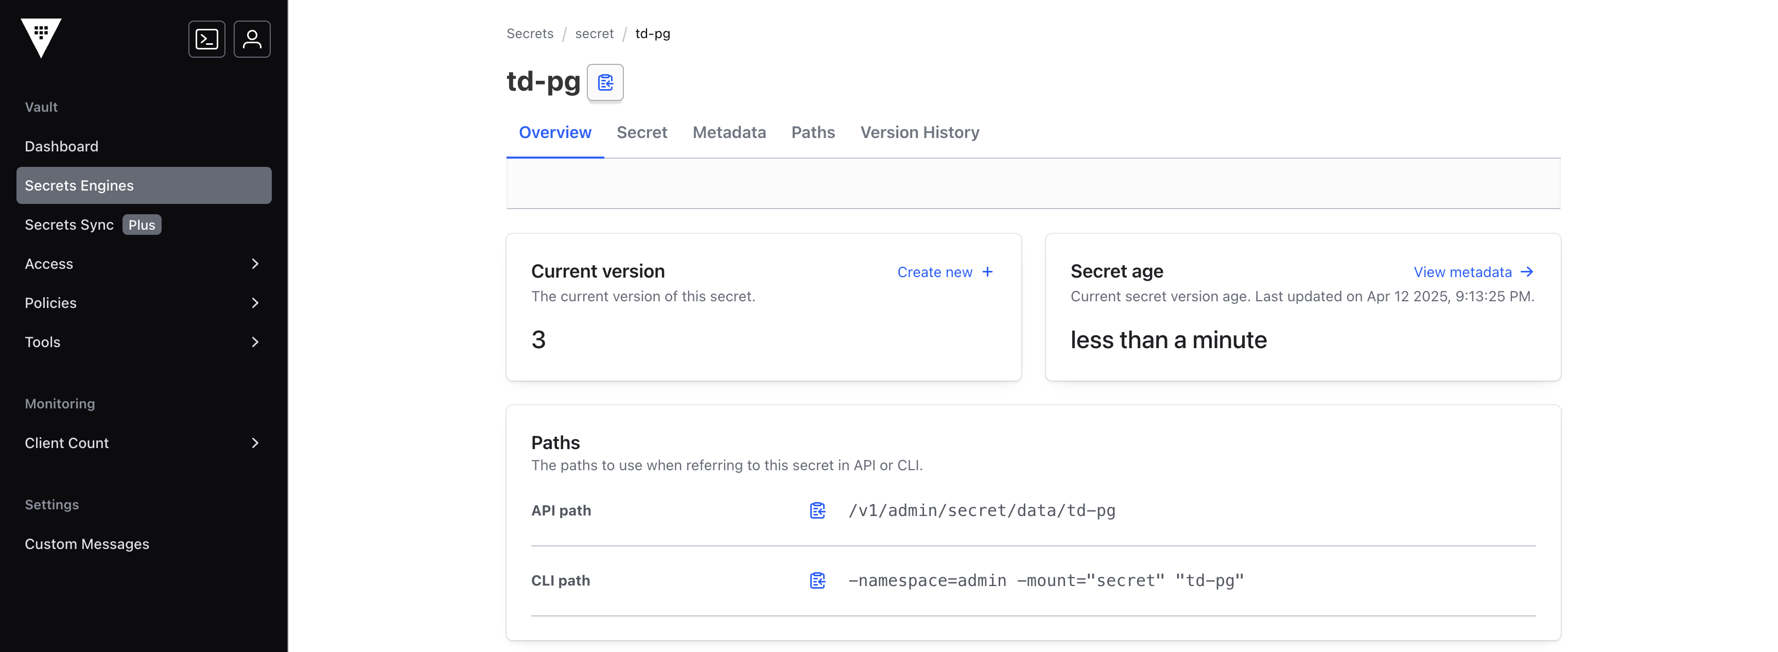Switch to the Metadata tab

pos(729,132)
